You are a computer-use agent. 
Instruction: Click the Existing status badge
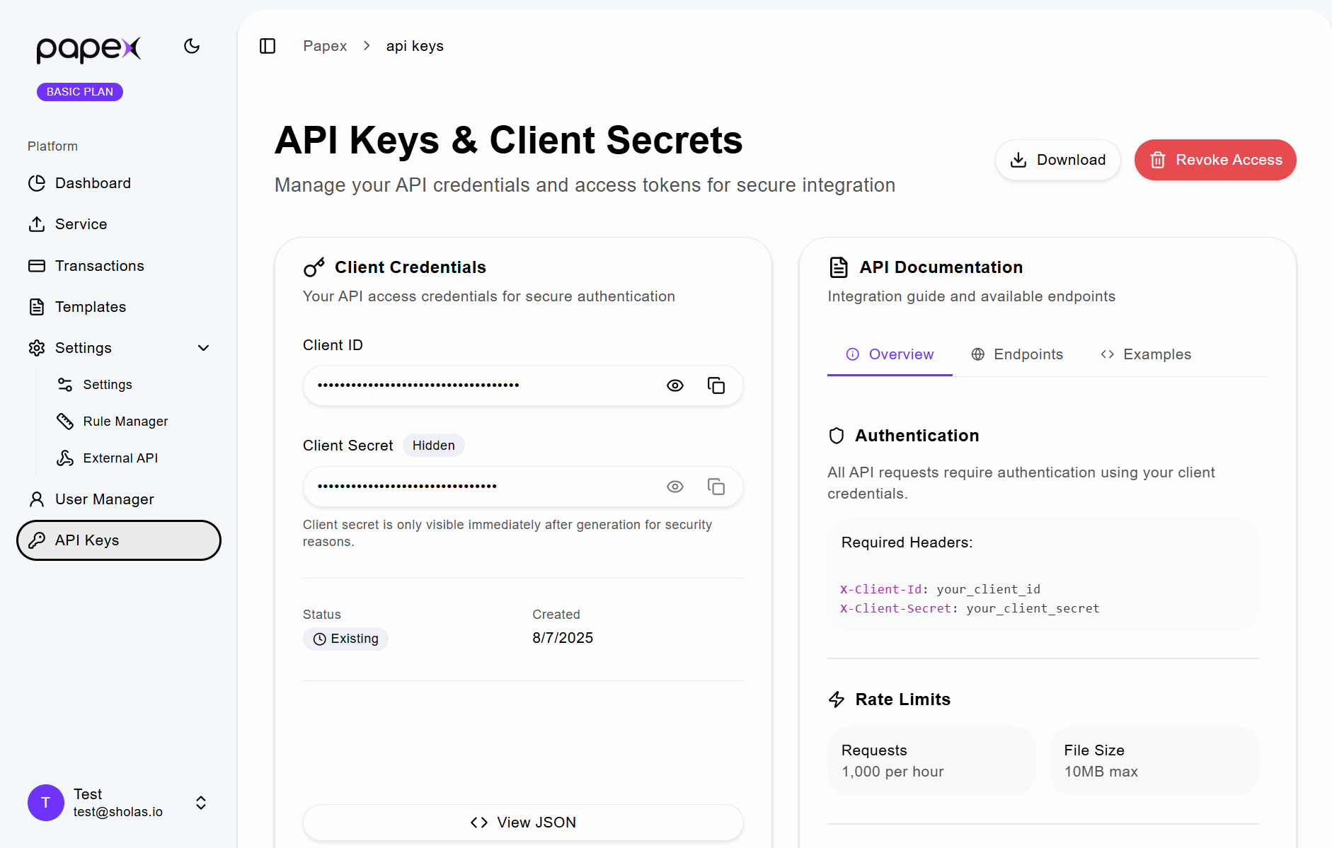click(345, 639)
